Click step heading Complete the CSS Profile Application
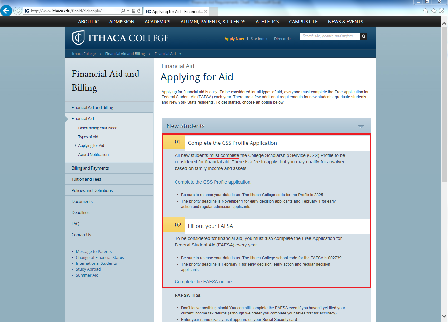448x322 pixels. (232, 143)
